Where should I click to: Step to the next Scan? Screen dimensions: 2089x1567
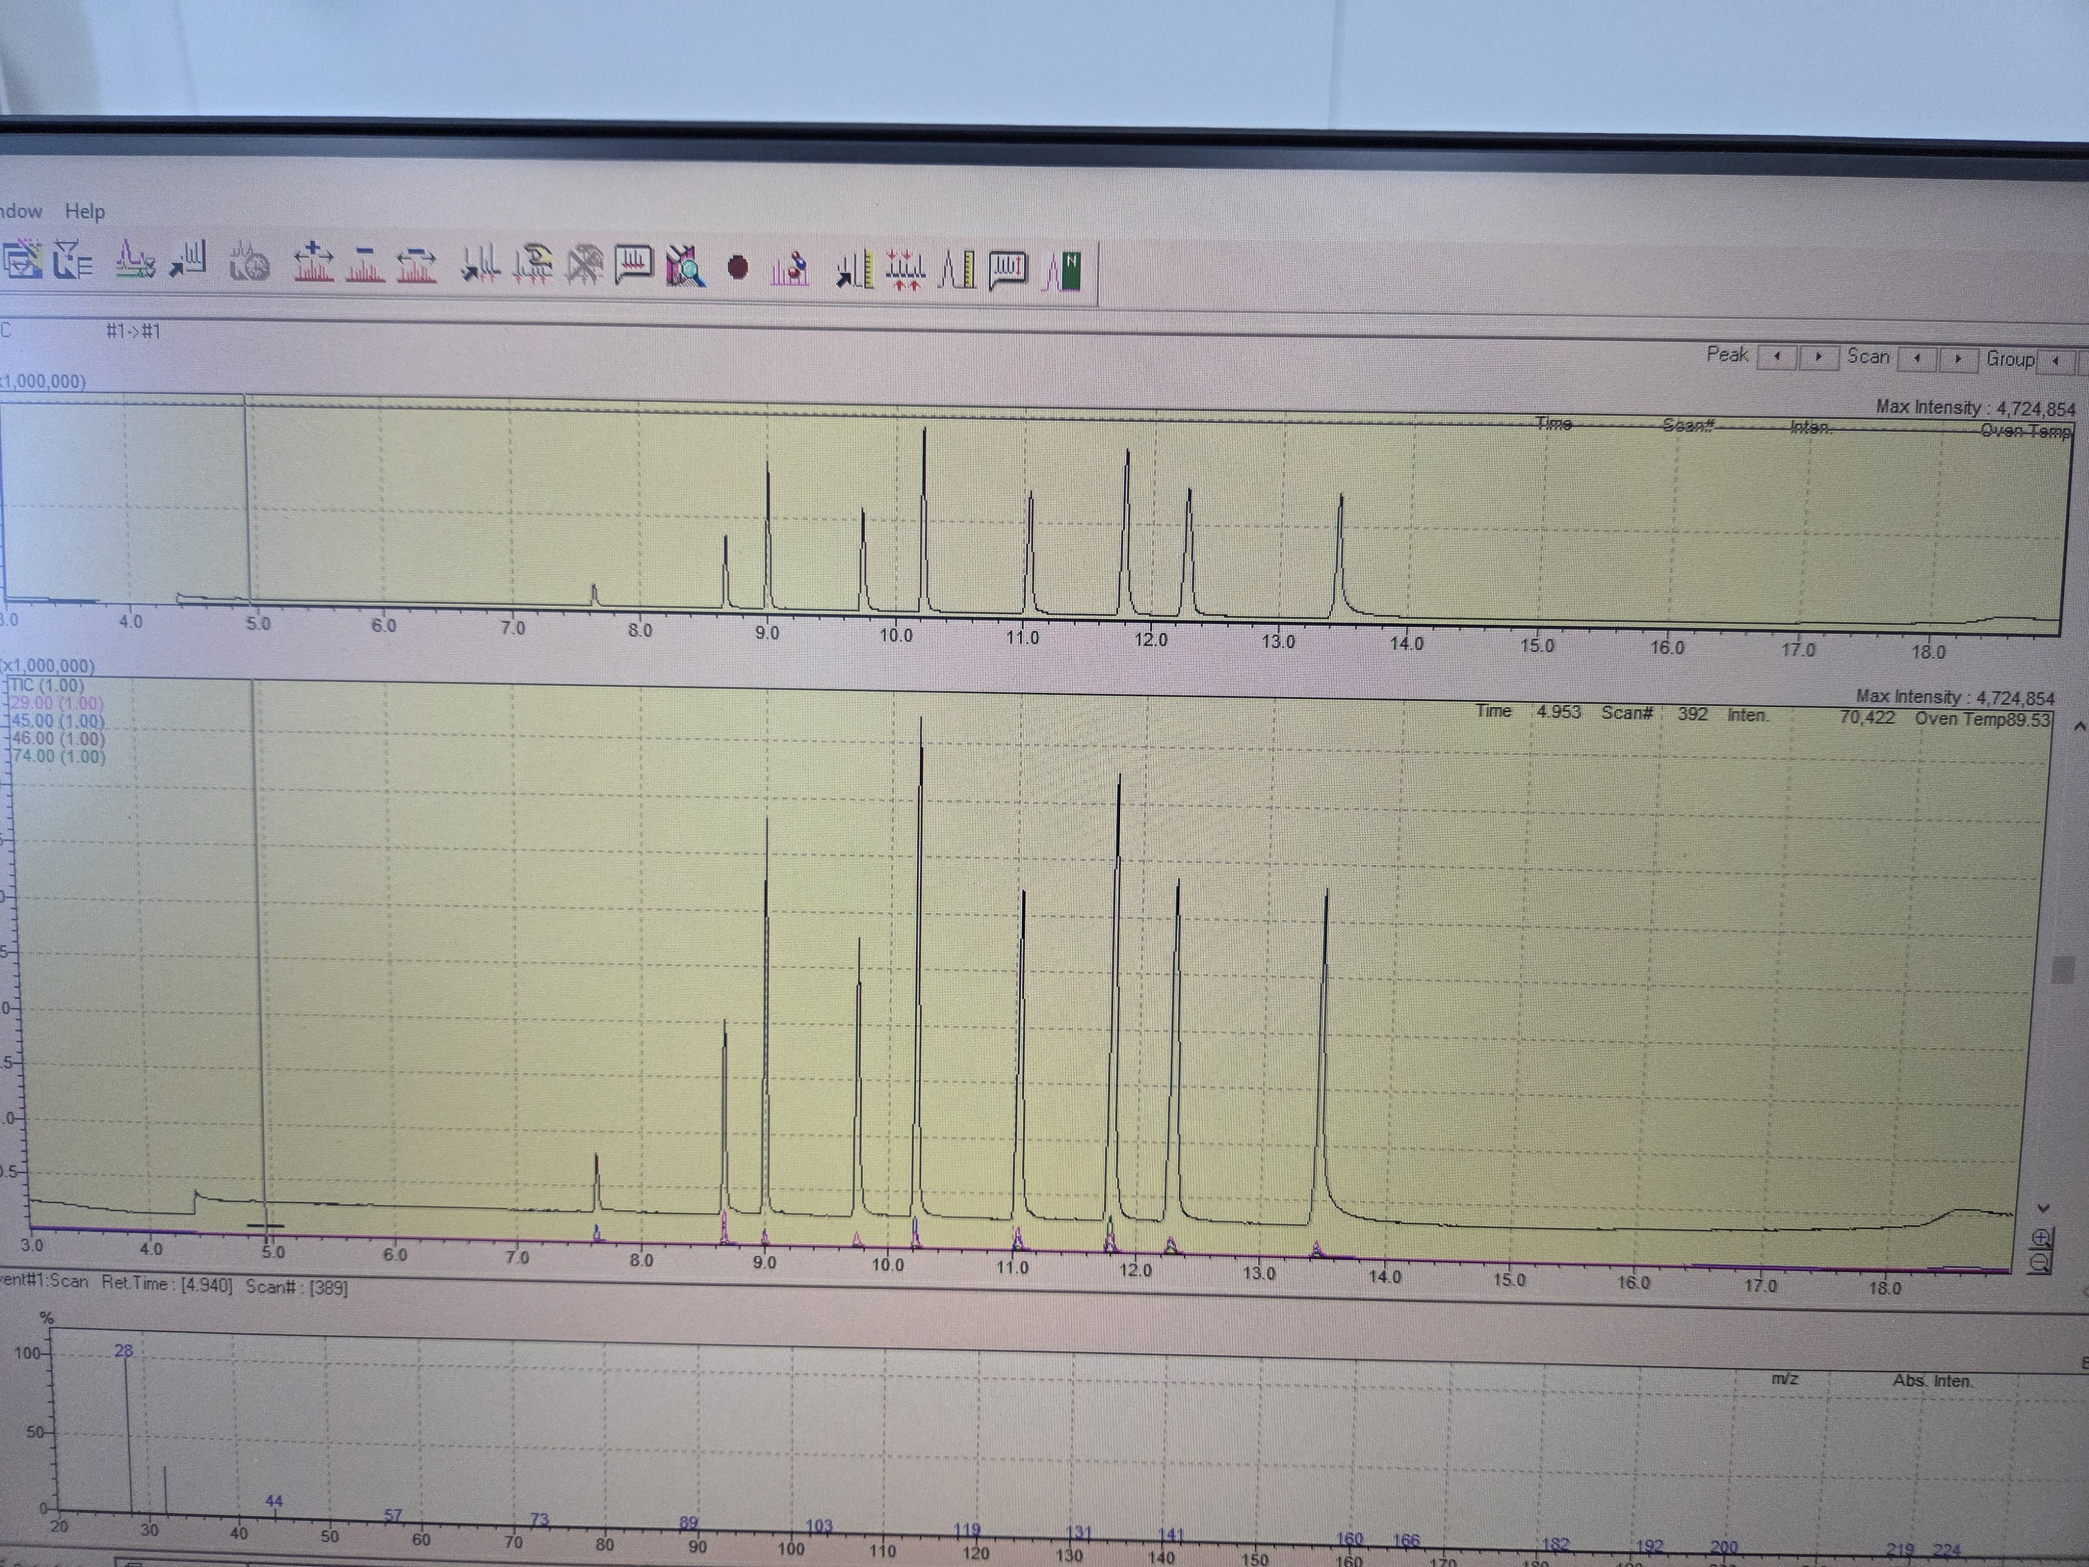tap(1958, 359)
